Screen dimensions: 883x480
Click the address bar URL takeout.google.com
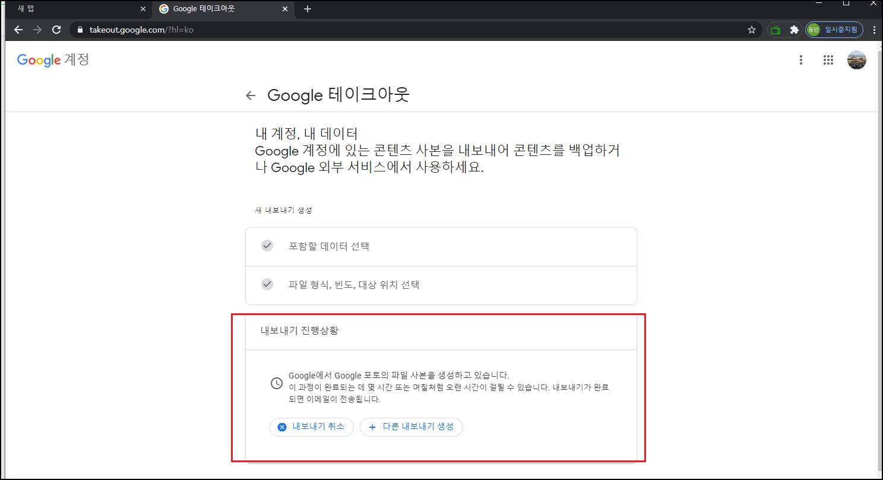[x=141, y=30]
